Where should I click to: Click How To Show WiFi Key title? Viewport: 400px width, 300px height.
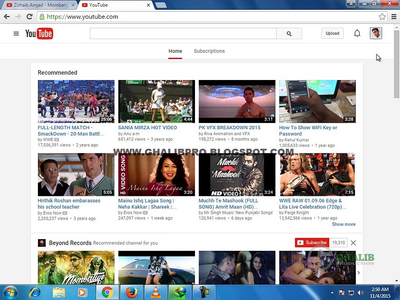[308, 130]
